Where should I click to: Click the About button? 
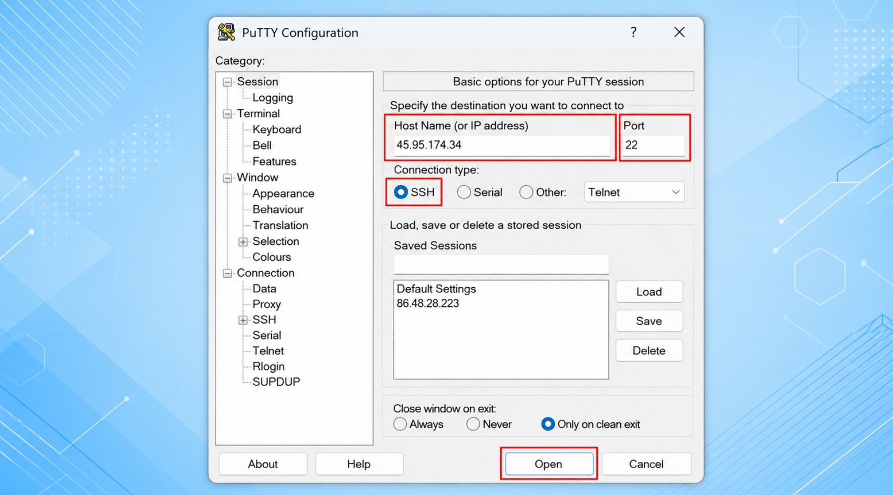point(263,464)
